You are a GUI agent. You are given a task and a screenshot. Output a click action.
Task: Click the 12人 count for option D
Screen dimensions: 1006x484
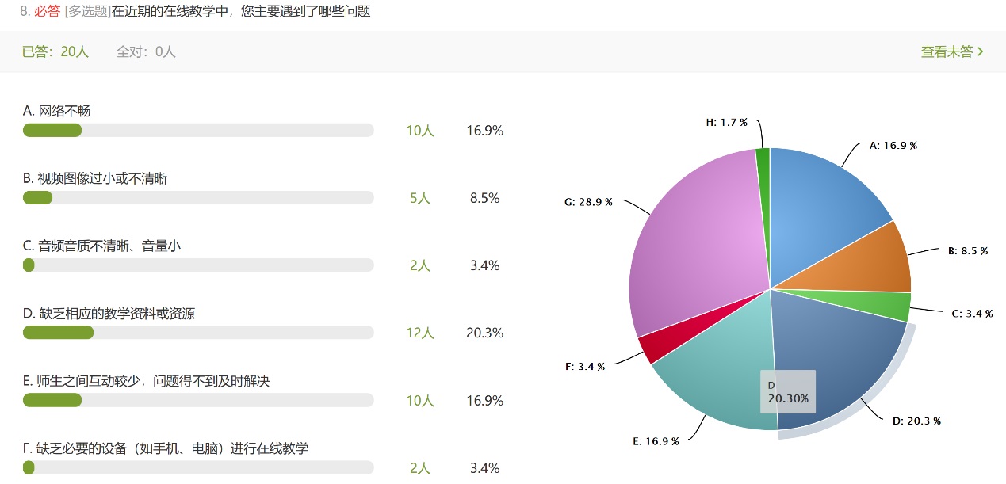[420, 333]
